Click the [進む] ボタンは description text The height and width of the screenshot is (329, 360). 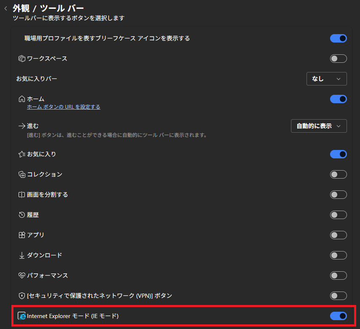click(x=117, y=135)
